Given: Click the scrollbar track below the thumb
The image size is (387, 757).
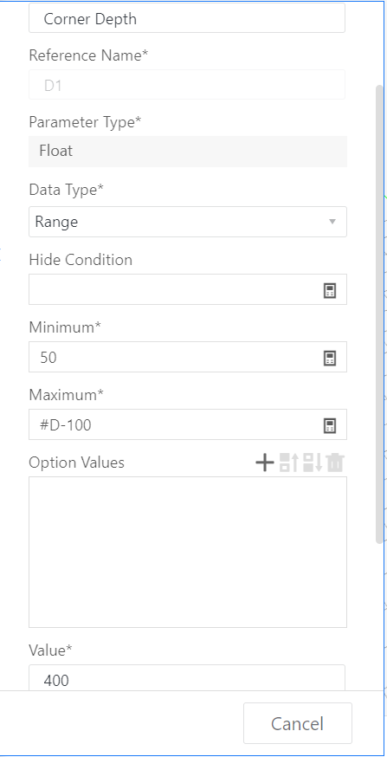Looking at the screenshot, I should pyautogui.click(x=379, y=616).
